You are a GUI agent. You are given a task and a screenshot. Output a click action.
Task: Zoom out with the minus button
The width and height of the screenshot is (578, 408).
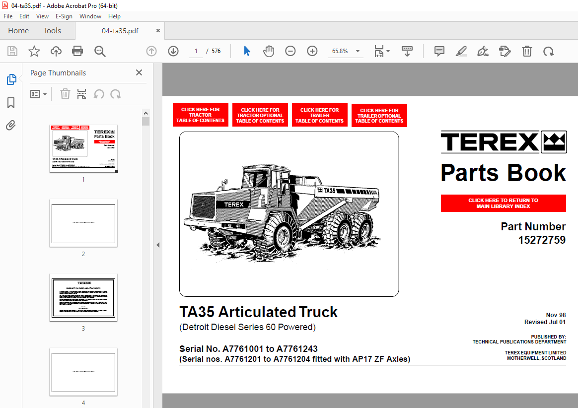tap(290, 51)
